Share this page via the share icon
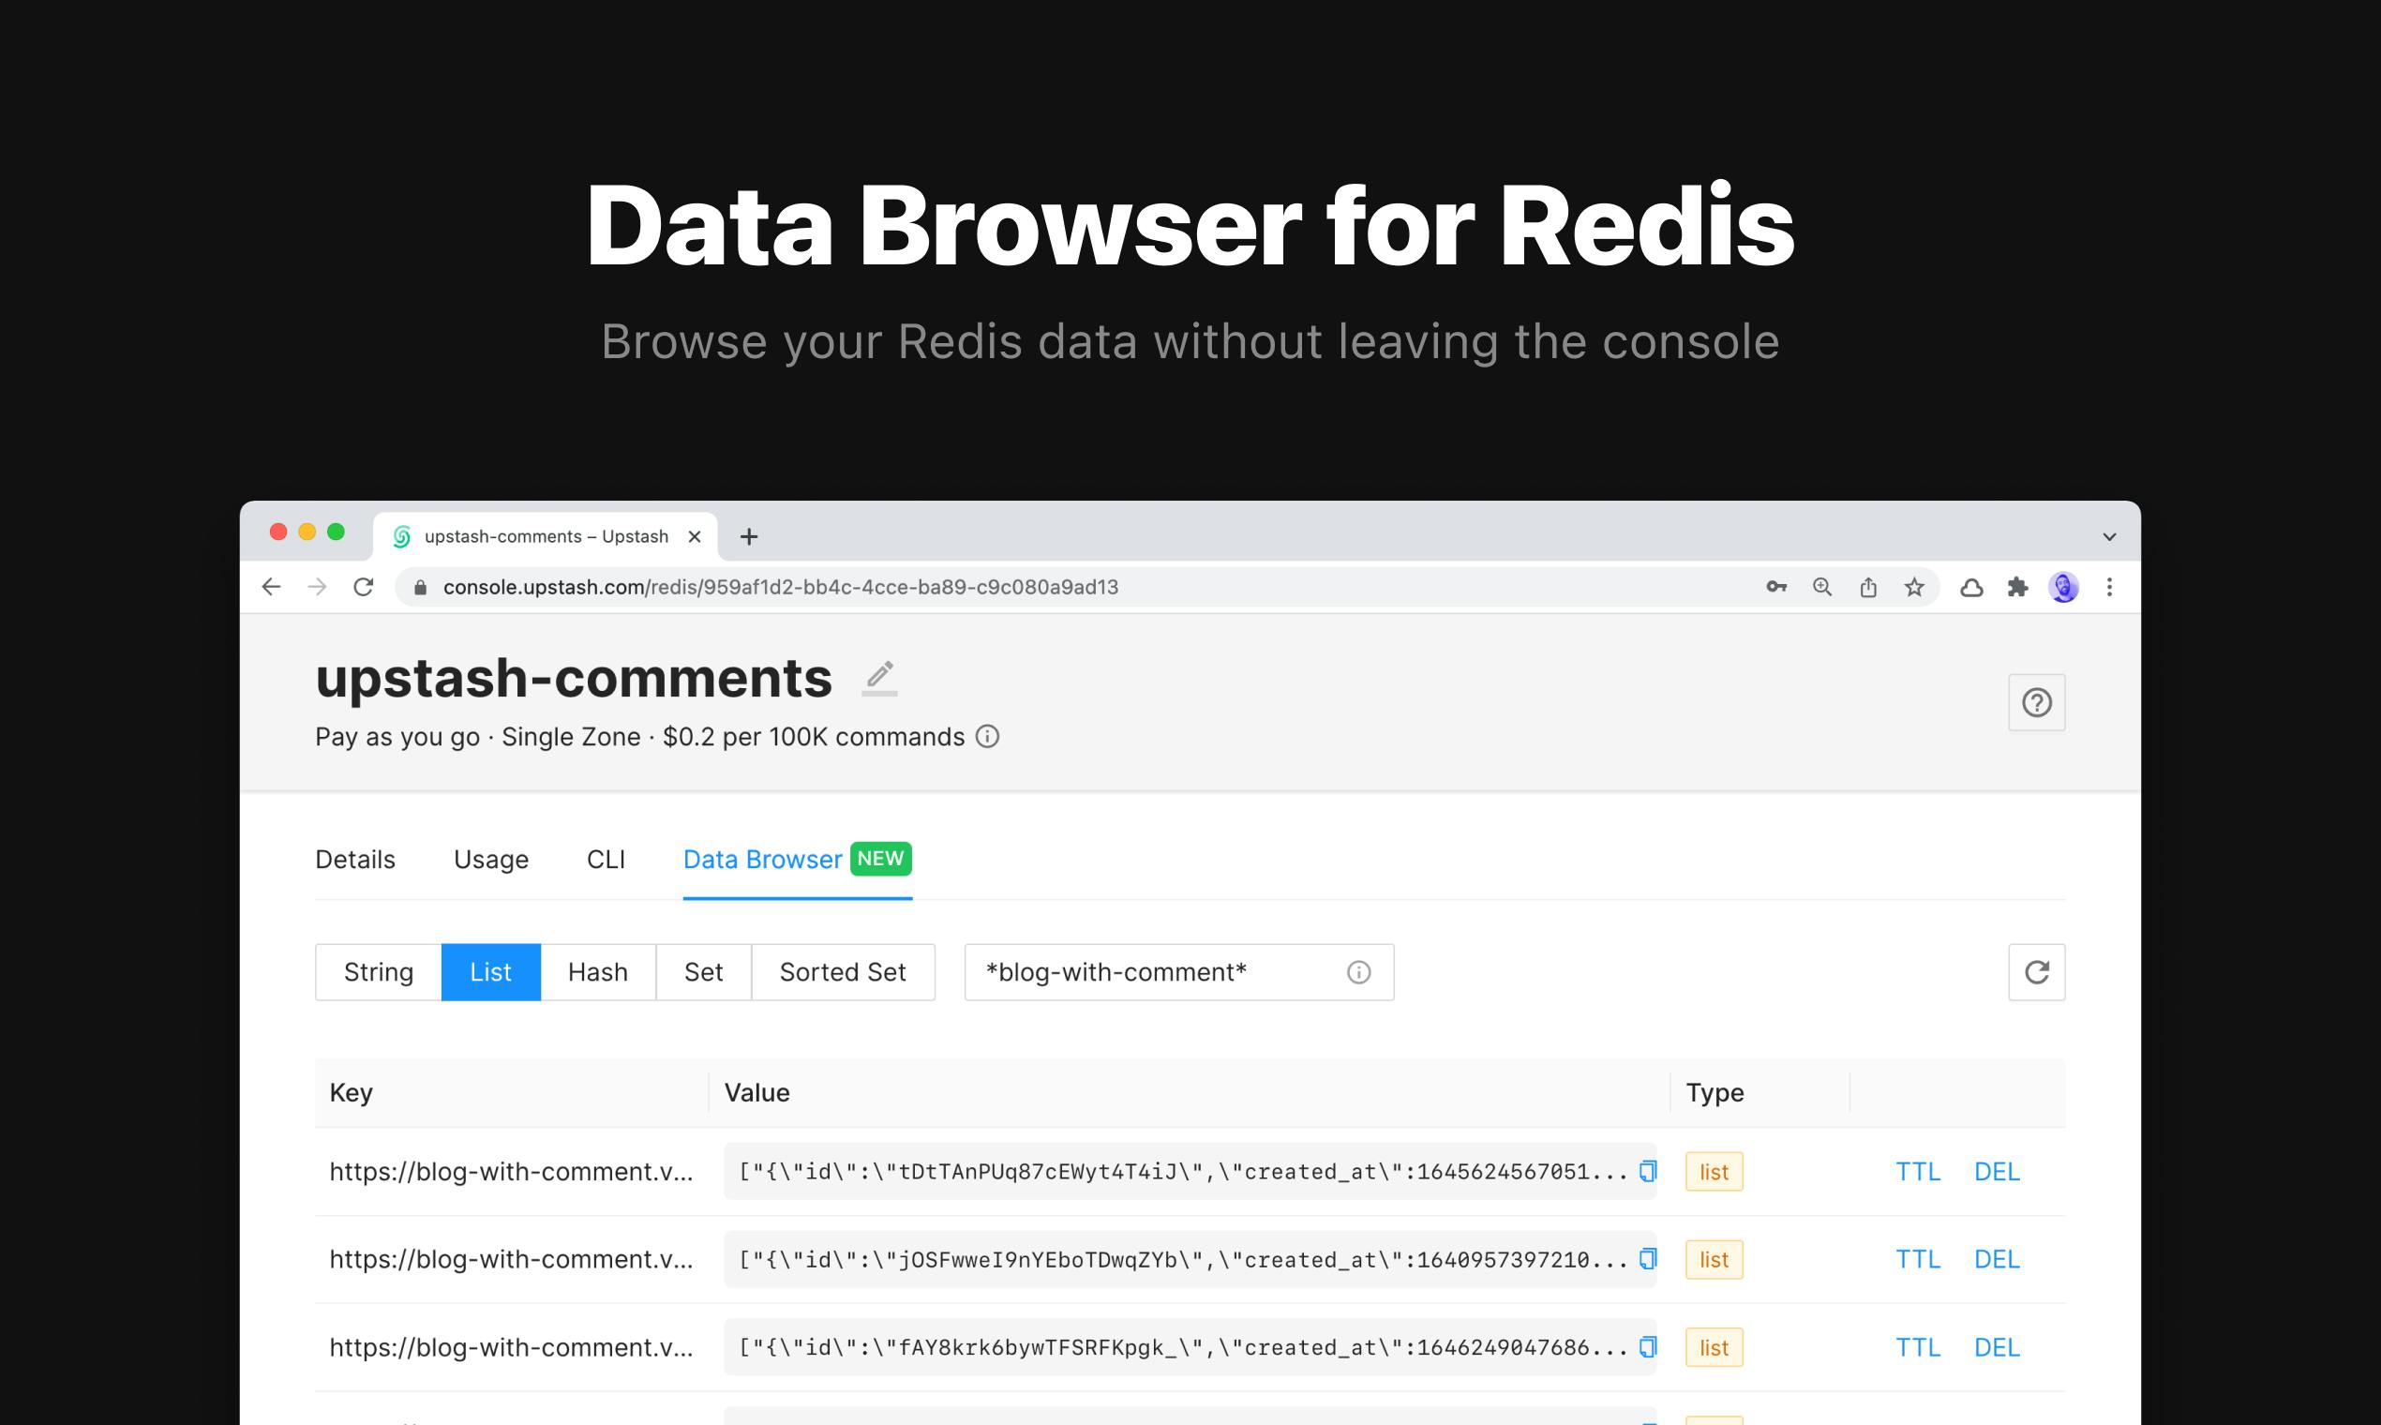 1868,587
